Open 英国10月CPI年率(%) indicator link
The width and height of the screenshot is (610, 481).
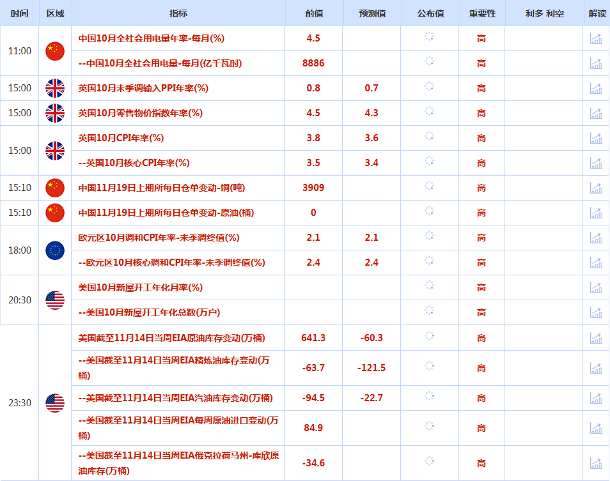(121, 138)
